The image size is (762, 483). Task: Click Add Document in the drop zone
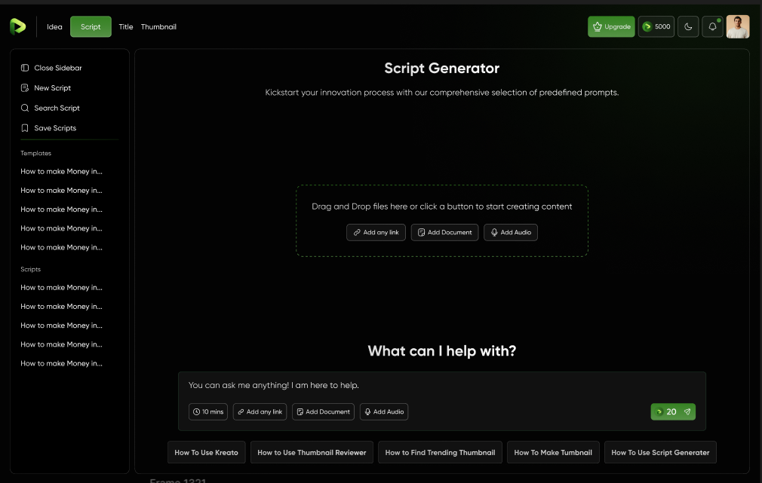[444, 232]
